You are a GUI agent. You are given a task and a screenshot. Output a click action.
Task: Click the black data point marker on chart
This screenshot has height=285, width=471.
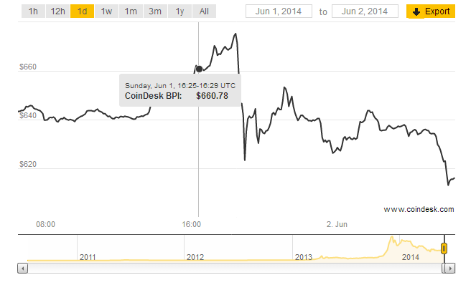point(199,69)
